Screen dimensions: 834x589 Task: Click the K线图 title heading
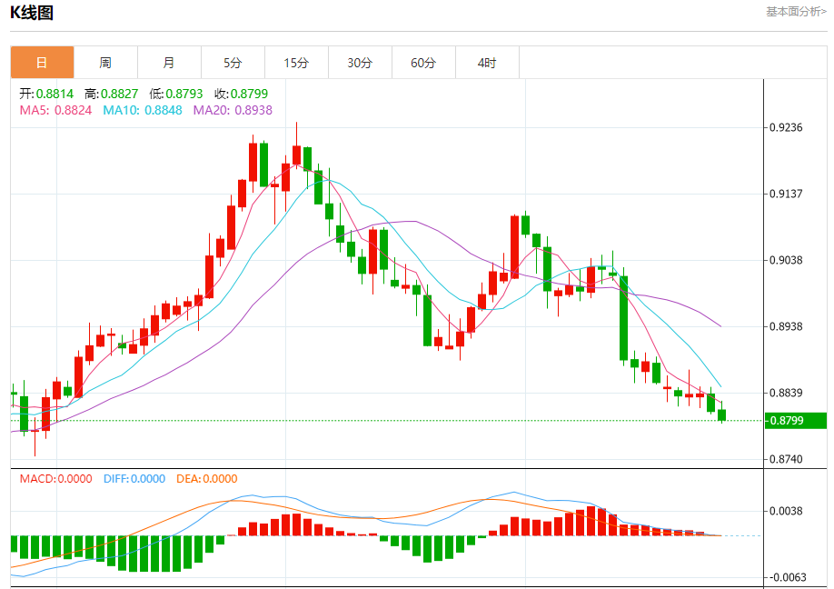[x=32, y=13]
